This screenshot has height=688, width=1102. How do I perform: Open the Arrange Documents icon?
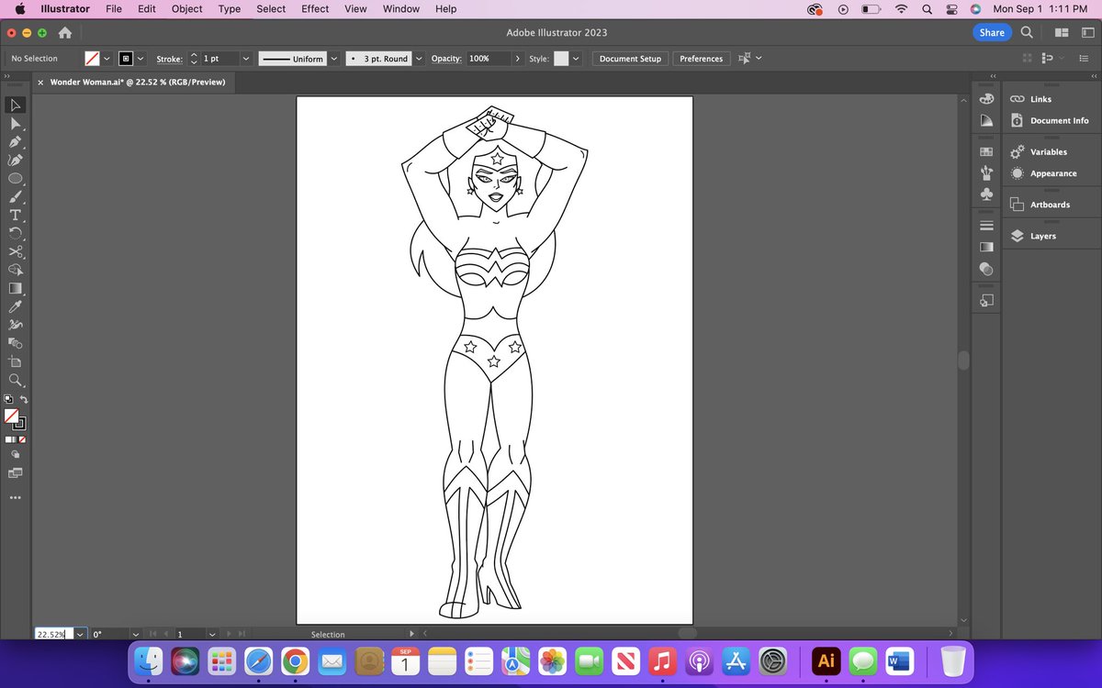pyautogui.click(x=1062, y=32)
